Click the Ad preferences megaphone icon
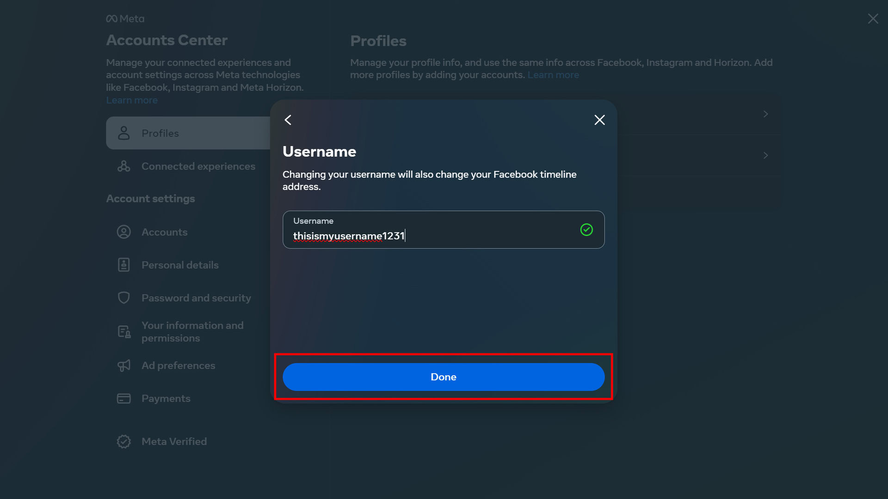The width and height of the screenshot is (888, 499). (123, 365)
